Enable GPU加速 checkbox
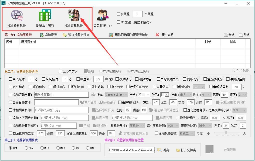The image size is (255, 161). click(118, 22)
